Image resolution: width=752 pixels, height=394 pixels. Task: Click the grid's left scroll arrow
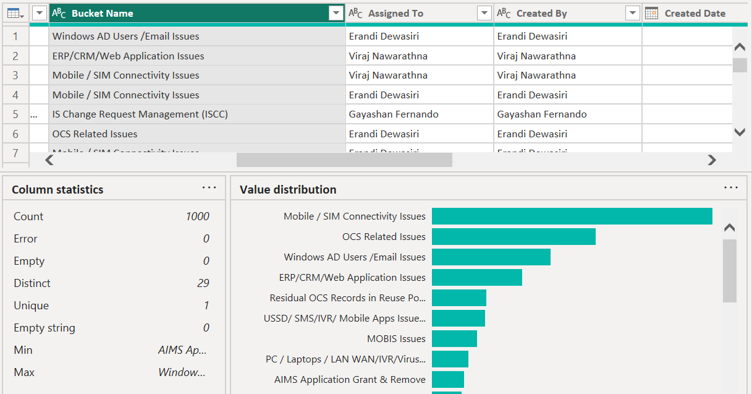click(49, 160)
